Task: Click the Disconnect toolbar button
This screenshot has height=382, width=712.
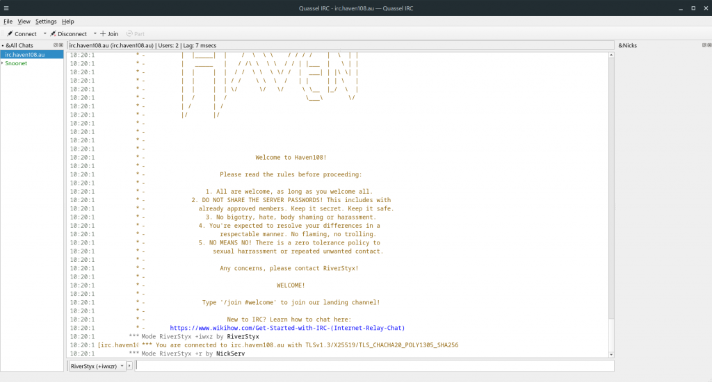Action: pyautogui.click(x=68, y=33)
